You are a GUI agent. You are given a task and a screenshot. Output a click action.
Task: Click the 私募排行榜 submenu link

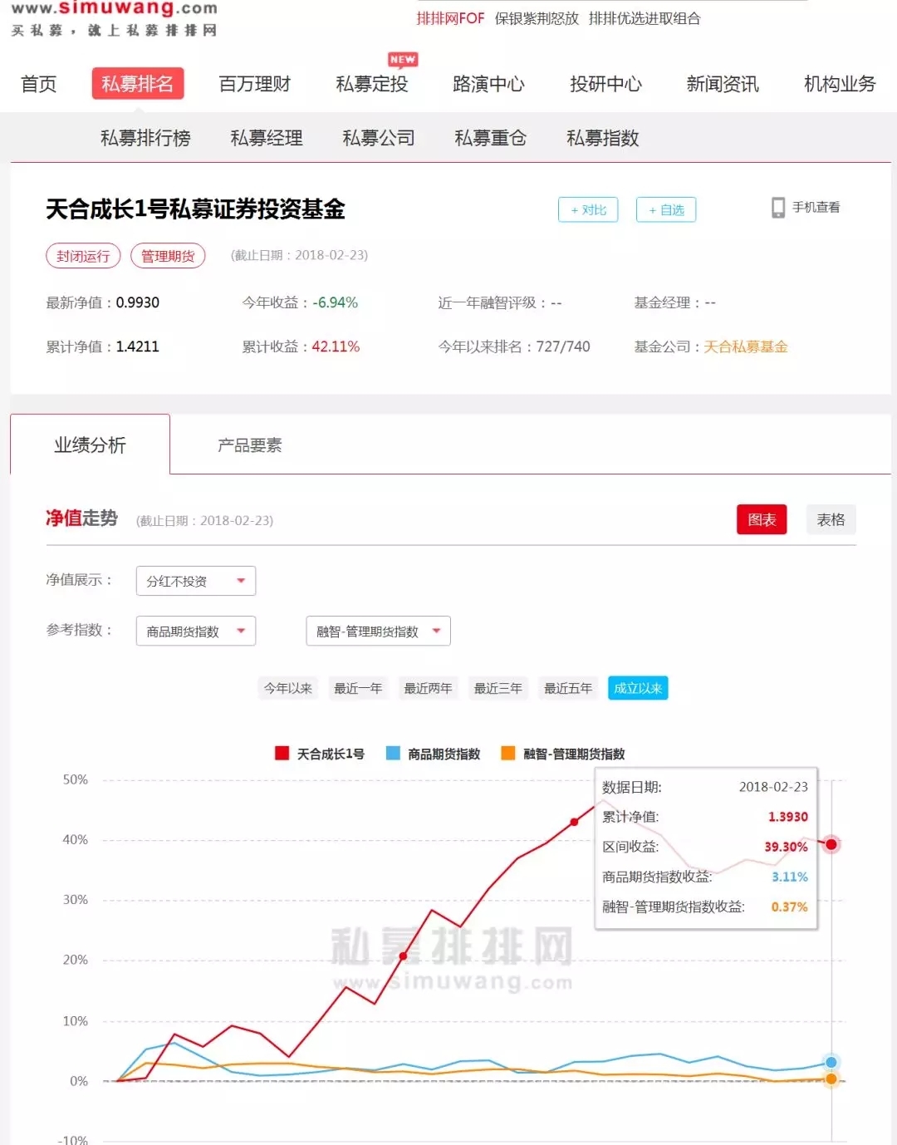(145, 138)
